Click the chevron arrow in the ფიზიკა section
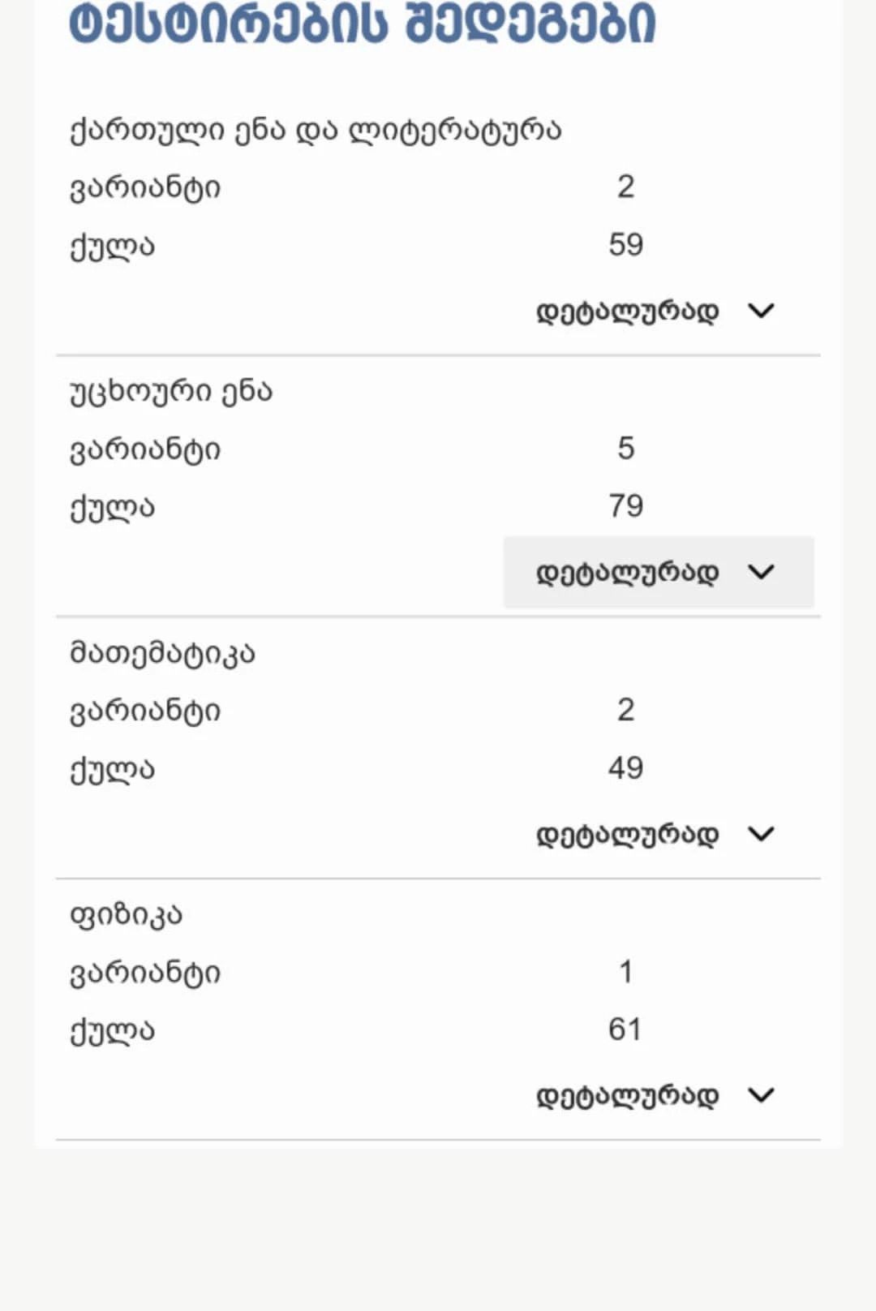The image size is (876, 1311). [x=761, y=1095]
